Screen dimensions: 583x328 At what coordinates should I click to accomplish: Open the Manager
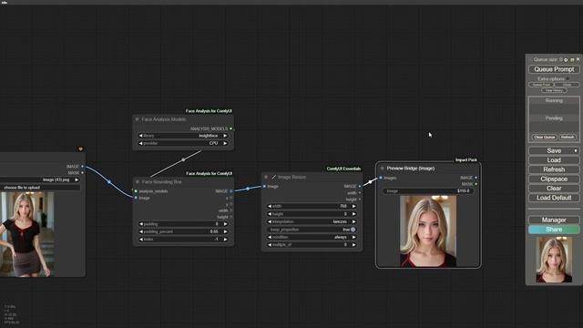[x=554, y=220]
